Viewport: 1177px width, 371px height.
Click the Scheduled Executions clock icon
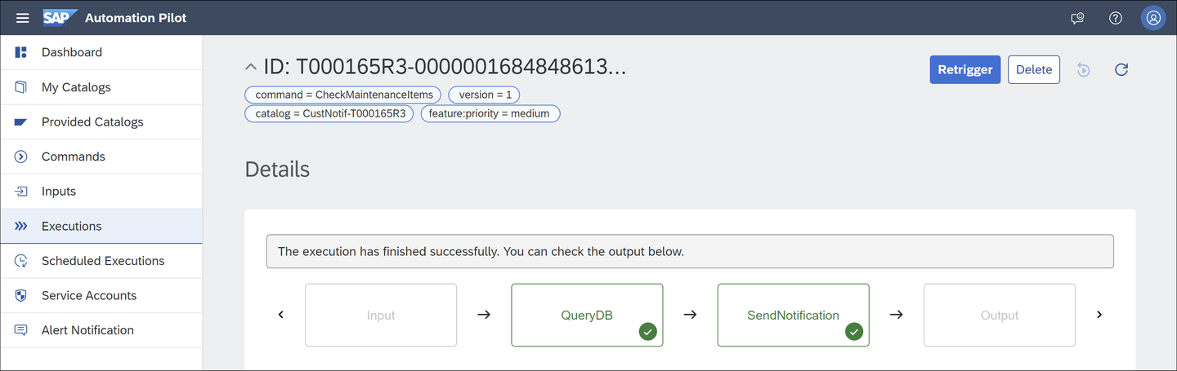pyautogui.click(x=21, y=261)
